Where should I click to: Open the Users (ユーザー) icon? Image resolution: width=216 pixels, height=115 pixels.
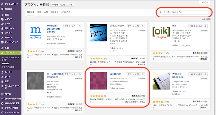point(2,72)
